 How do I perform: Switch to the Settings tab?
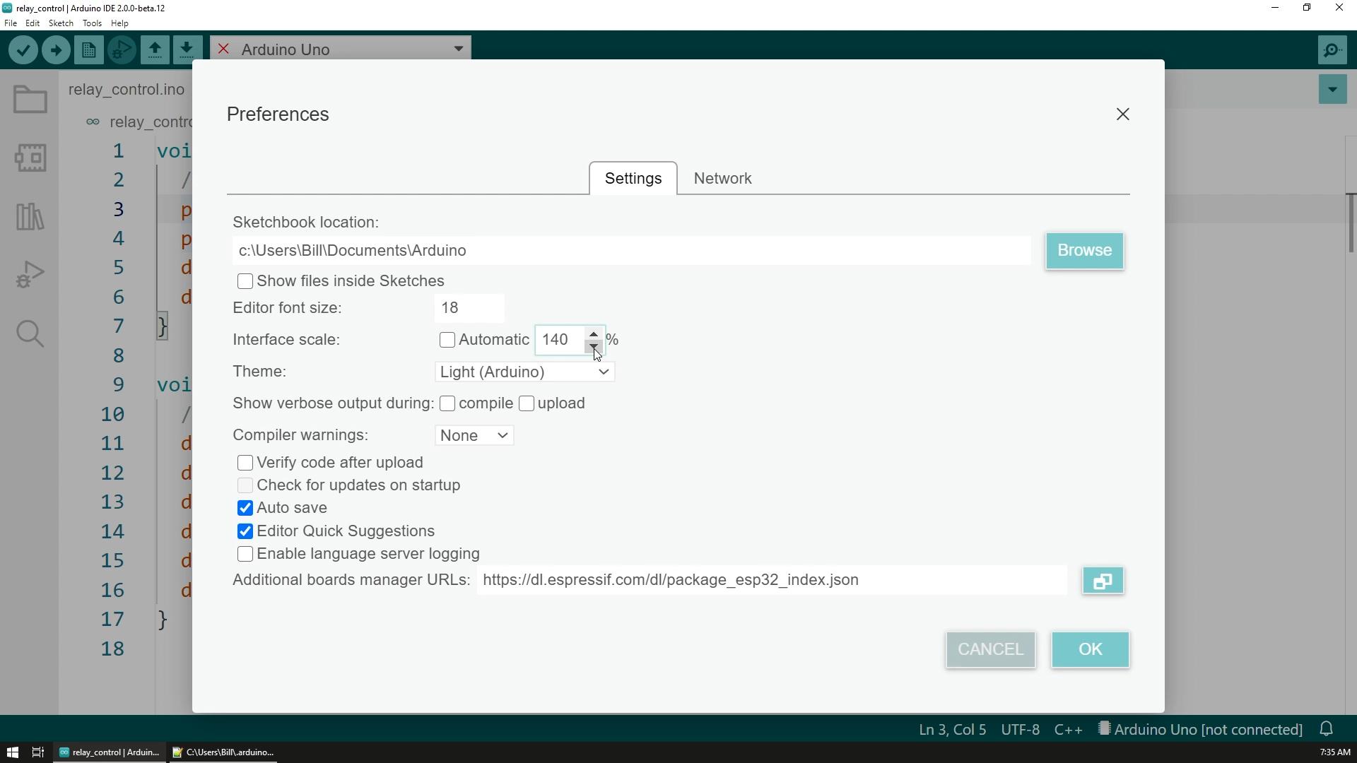click(633, 178)
